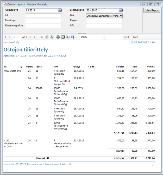Open calendar picker for Lopetuspäivä

pos(121,10)
